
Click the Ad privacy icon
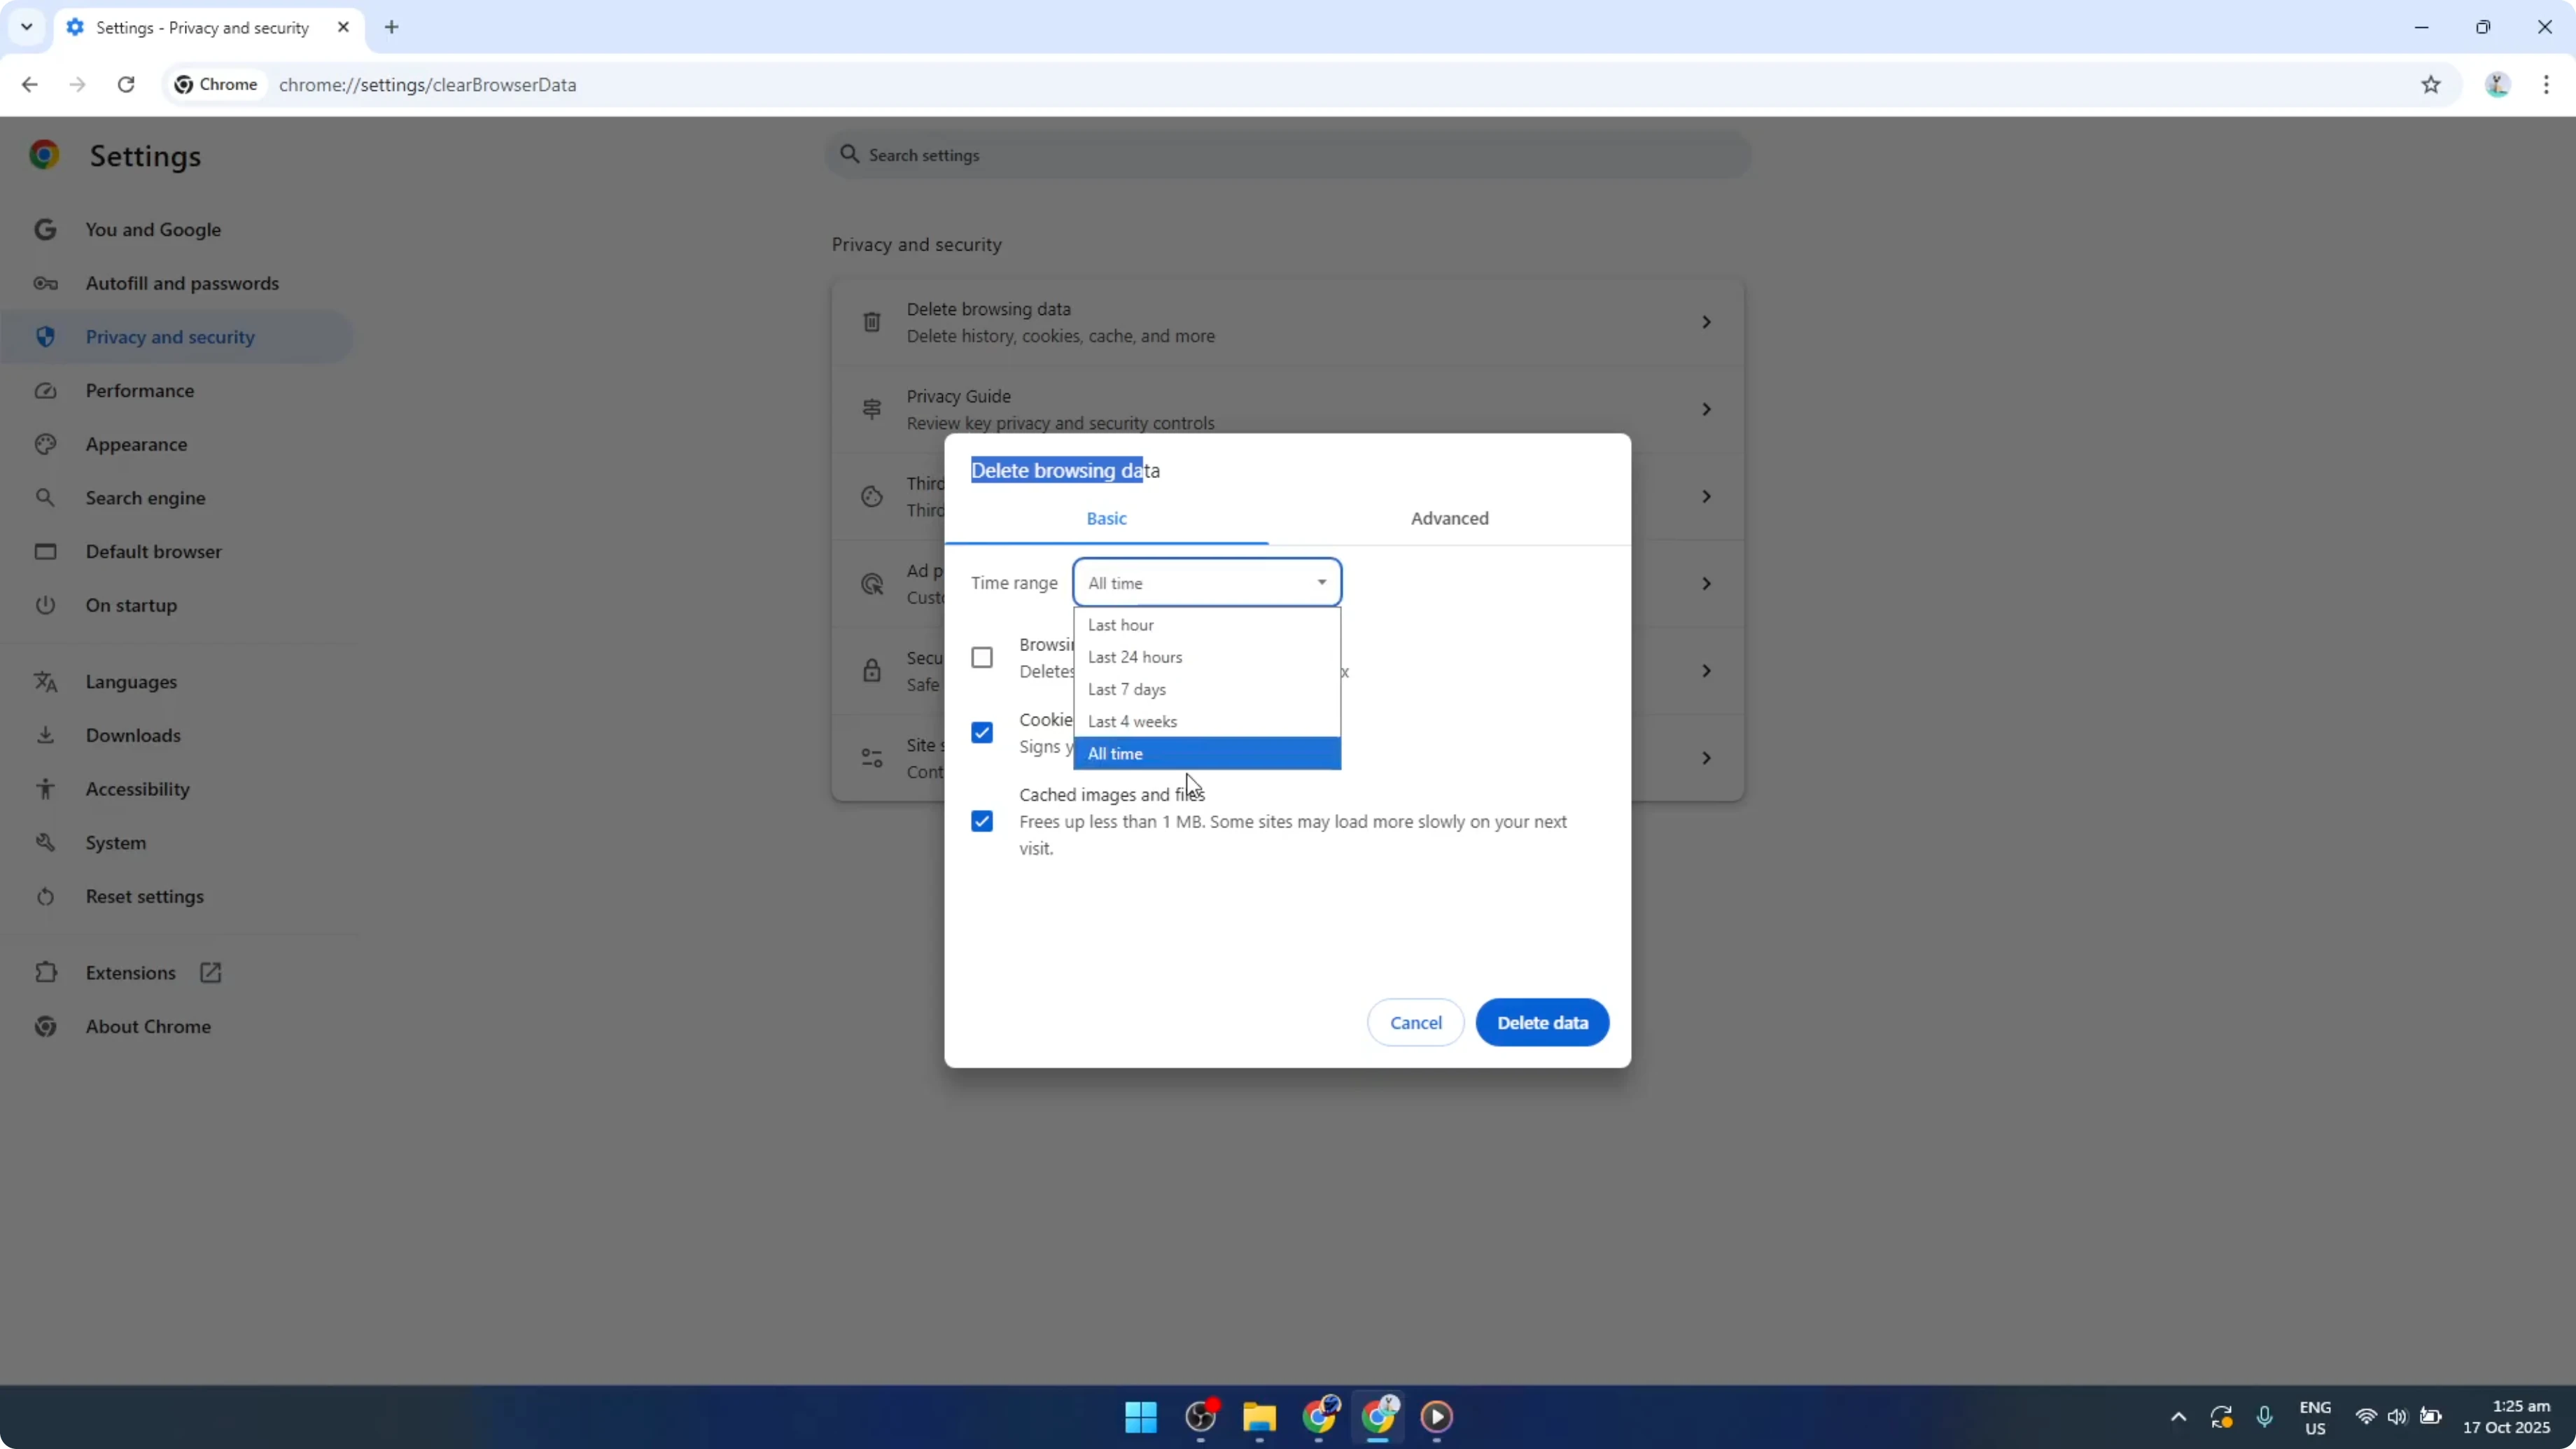click(872, 584)
